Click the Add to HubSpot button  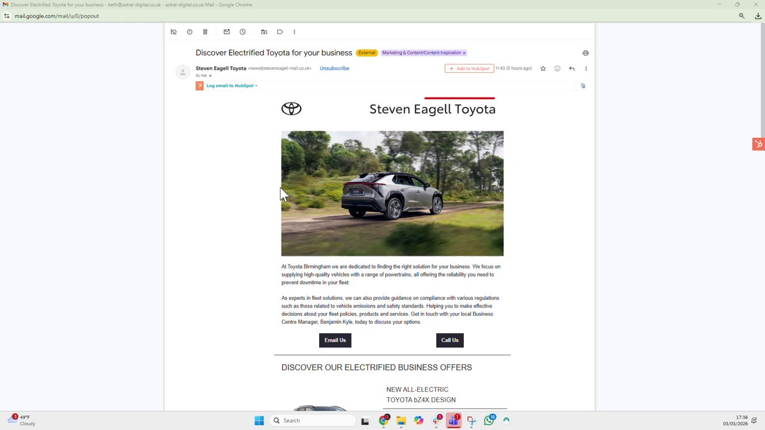[469, 69]
